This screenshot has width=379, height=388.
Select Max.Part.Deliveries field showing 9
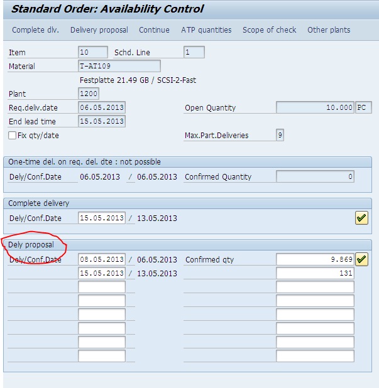point(280,135)
